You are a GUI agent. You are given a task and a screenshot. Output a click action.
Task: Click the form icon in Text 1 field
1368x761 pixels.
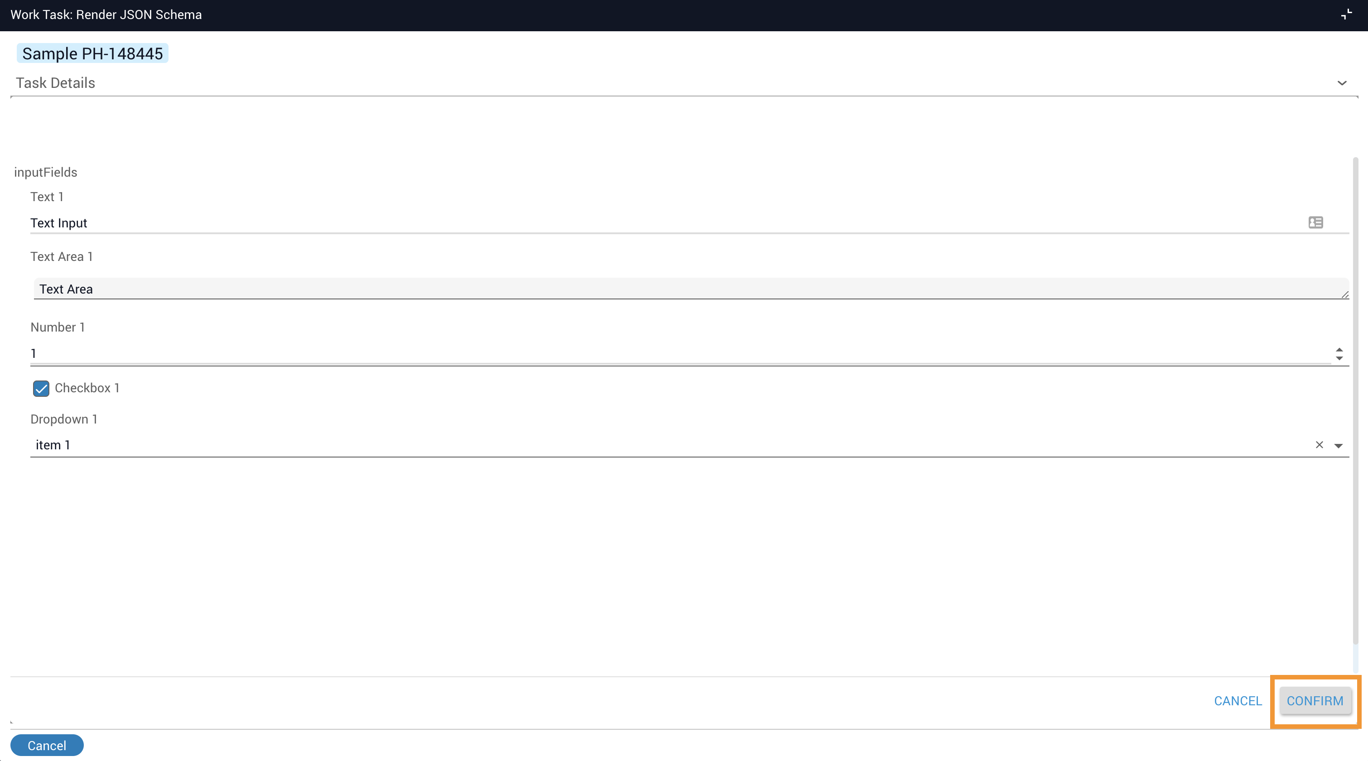1315,222
